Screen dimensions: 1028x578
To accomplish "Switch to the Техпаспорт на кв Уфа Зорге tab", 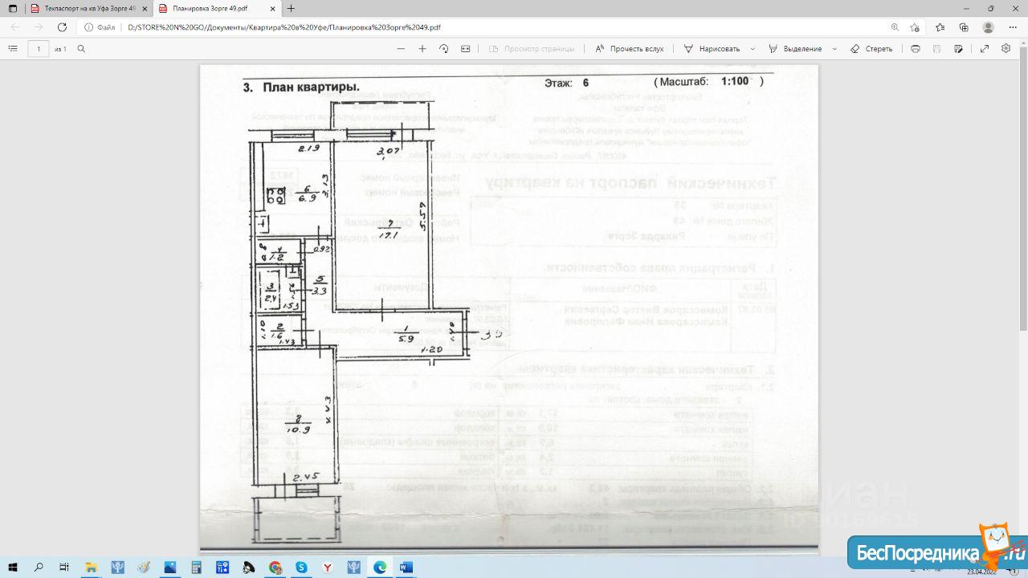I will pyautogui.click(x=79, y=9).
